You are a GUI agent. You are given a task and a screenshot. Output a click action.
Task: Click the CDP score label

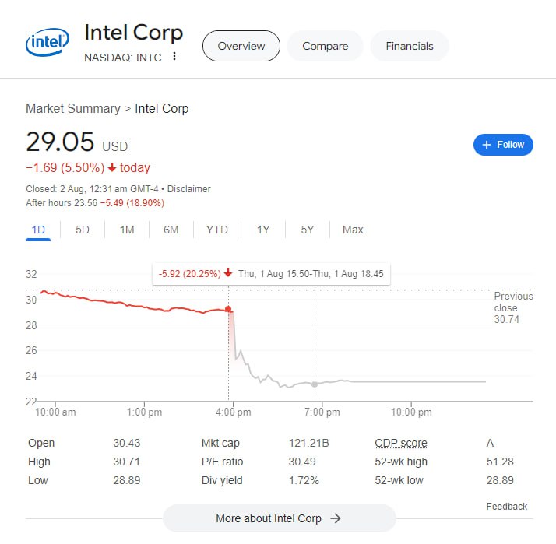tap(401, 444)
